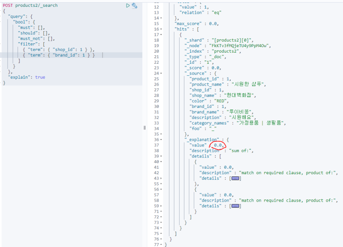Image resolution: width=343 pixels, height=247 pixels.
Task: Click the term "brand_id": 1 filter line
Action: tap(59, 55)
